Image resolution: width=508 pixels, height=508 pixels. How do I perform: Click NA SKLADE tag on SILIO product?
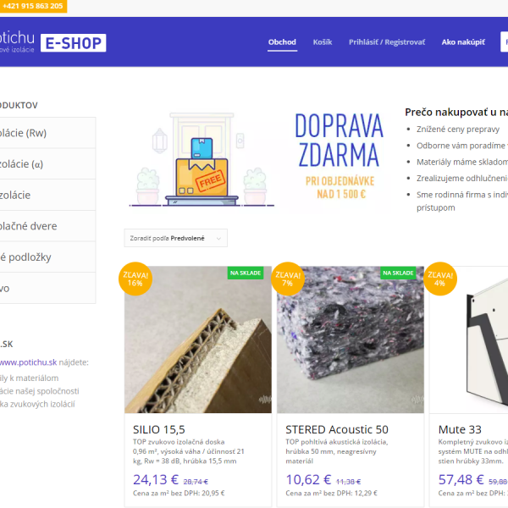pyautogui.click(x=246, y=273)
